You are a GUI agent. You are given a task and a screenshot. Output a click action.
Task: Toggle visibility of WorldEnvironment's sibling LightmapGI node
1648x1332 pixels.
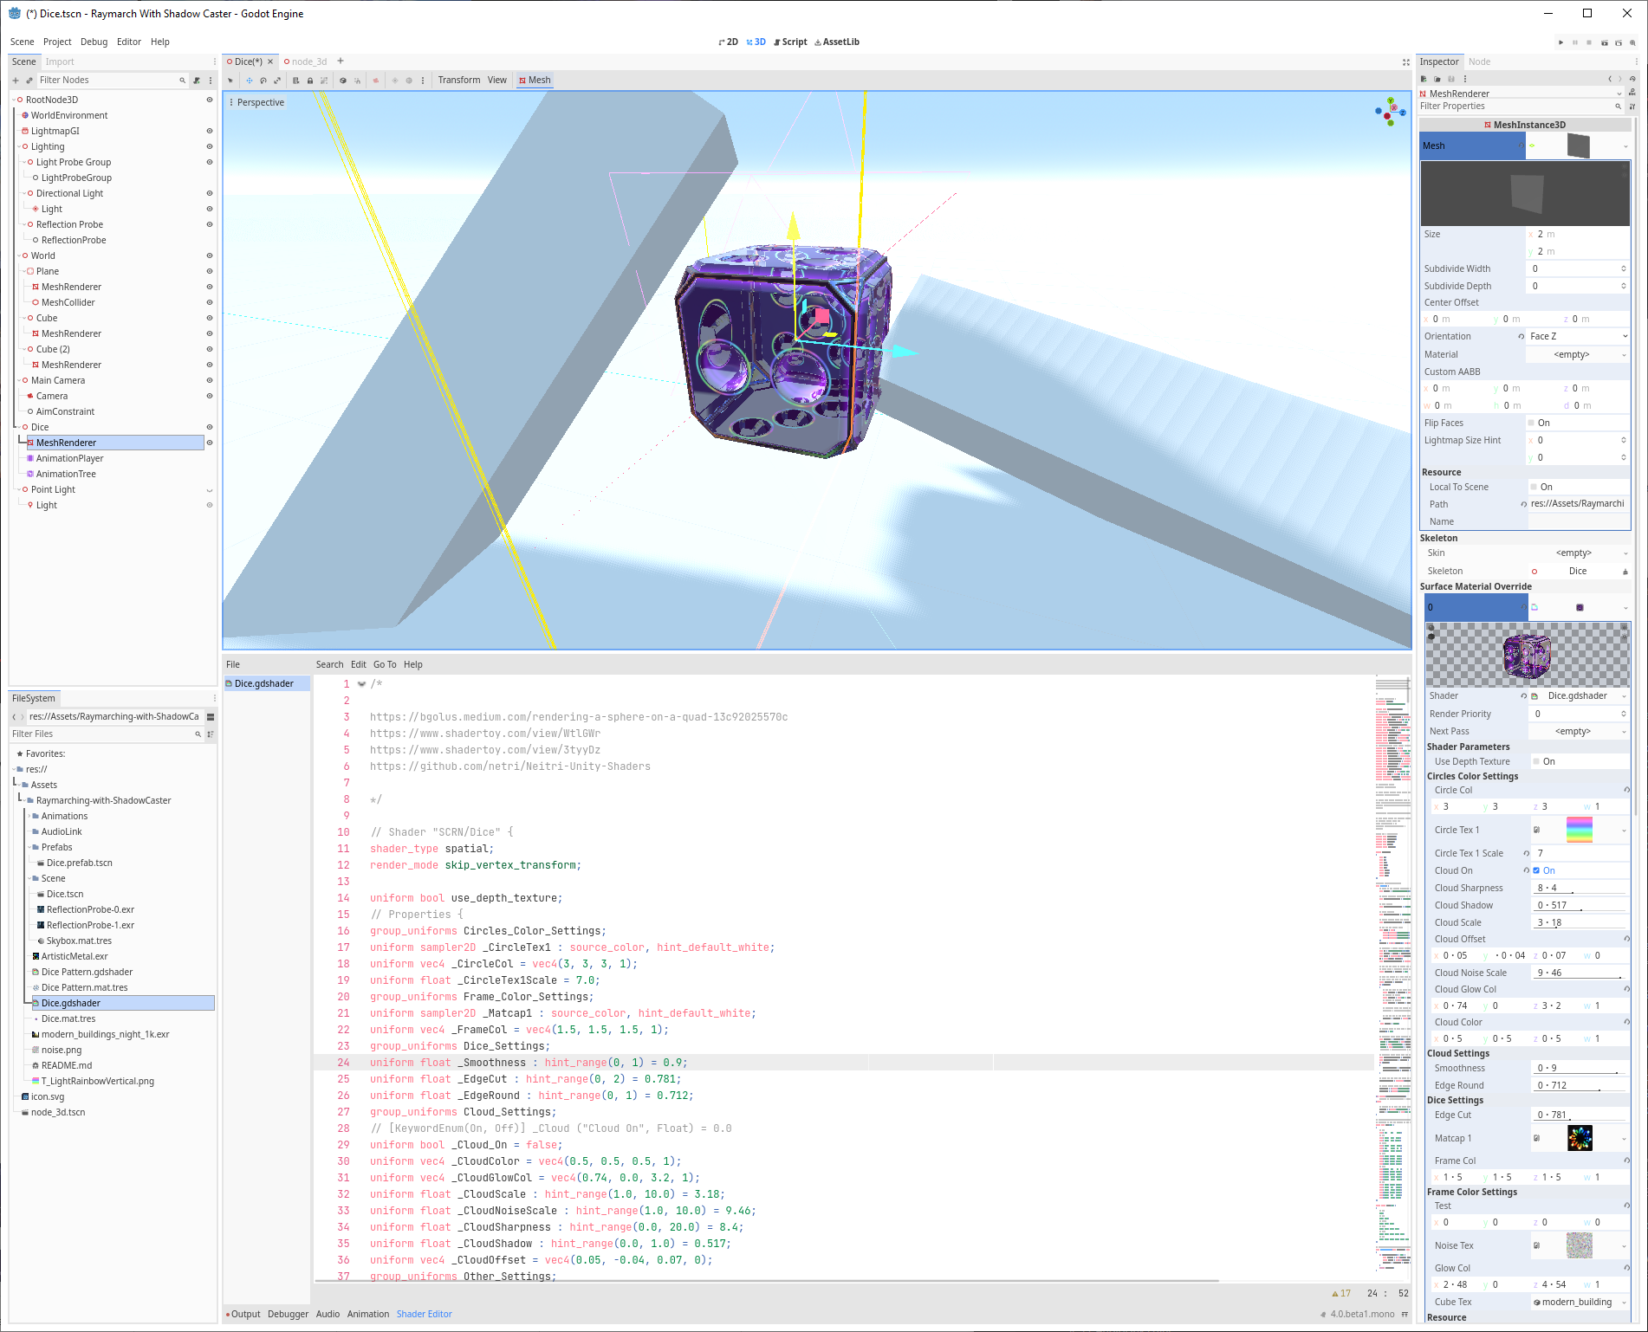(x=209, y=132)
